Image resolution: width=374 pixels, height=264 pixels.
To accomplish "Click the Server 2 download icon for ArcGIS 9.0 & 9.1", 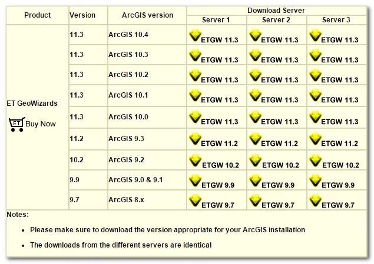I will tap(255, 181).
